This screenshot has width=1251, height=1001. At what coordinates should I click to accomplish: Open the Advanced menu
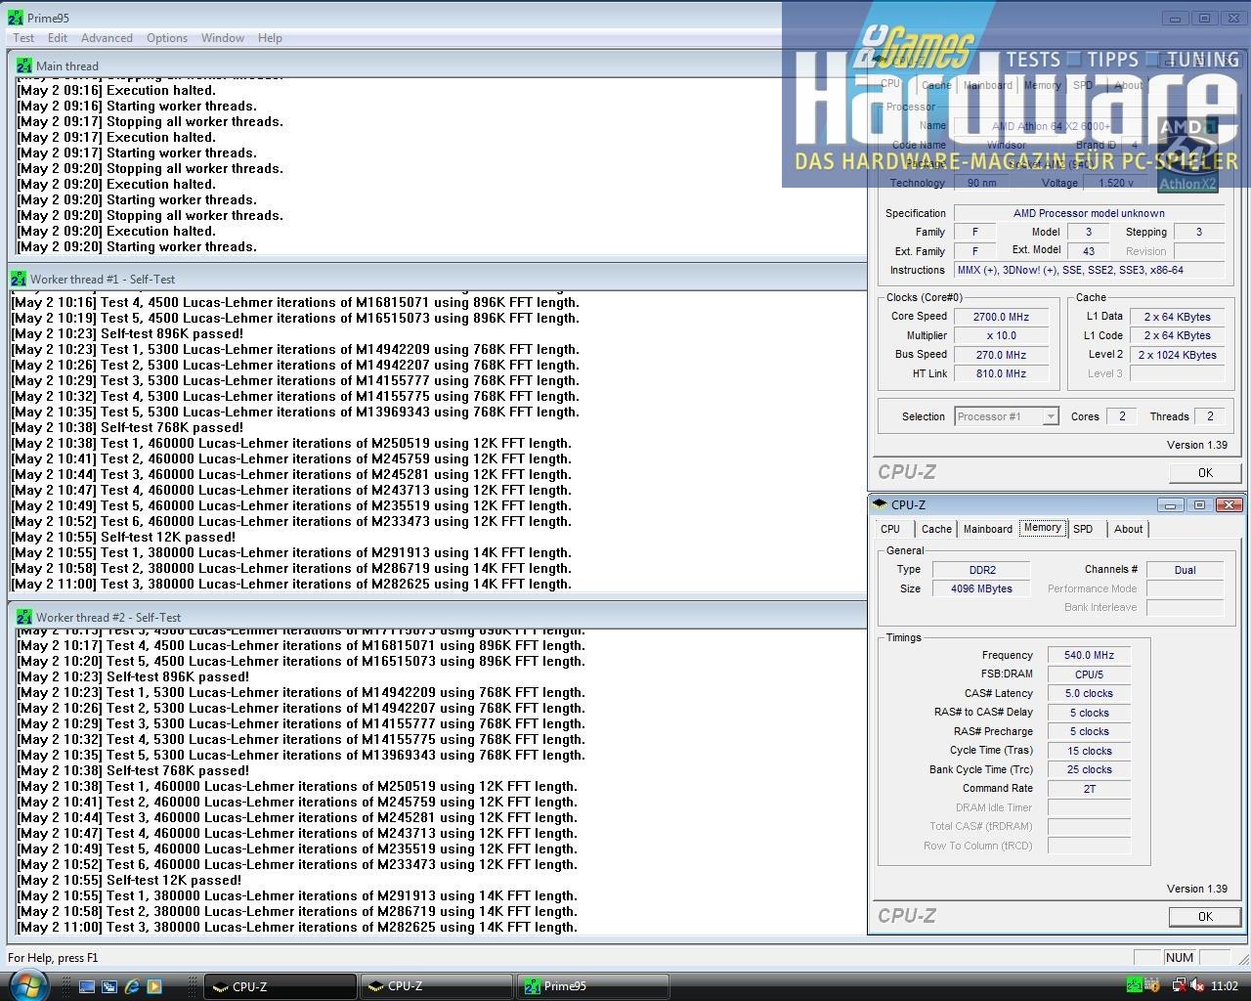point(107,38)
